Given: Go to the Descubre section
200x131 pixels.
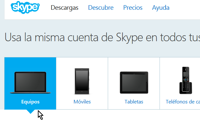Looking at the screenshot, I should [101, 8].
